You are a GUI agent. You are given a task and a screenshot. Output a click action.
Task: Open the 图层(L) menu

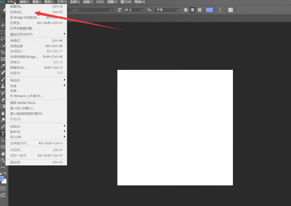49,2
